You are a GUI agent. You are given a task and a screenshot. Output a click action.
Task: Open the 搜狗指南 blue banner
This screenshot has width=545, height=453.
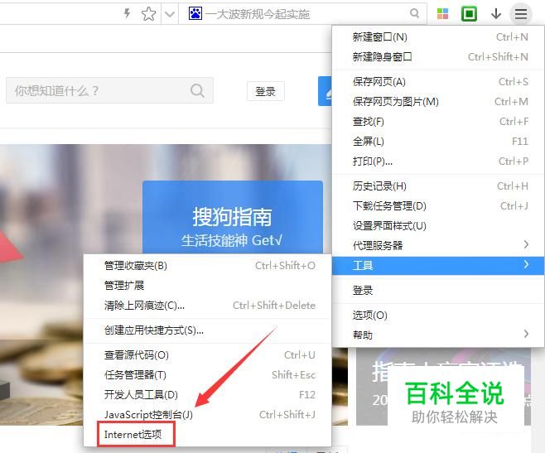coord(233,218)
